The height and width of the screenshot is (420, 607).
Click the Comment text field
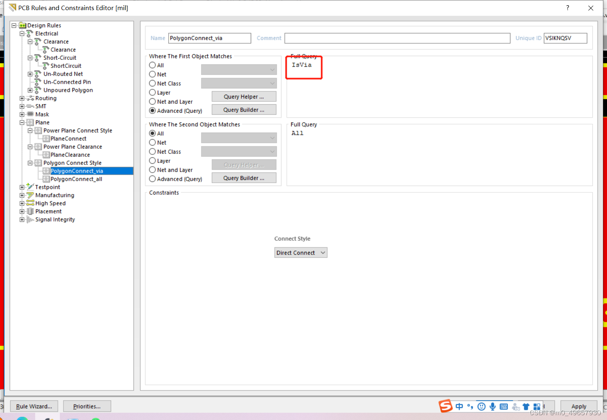(x=397, y=38)
